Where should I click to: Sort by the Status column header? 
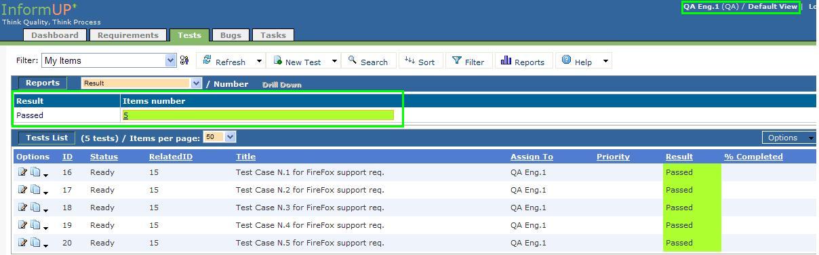tap(104, 157)
